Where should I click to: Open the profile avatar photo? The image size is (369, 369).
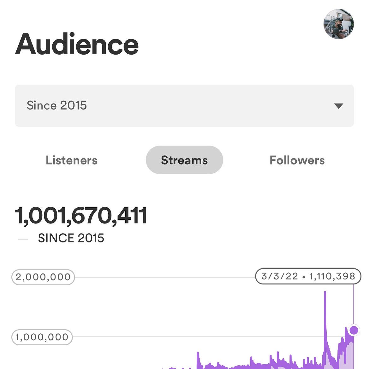coord(339,24)
